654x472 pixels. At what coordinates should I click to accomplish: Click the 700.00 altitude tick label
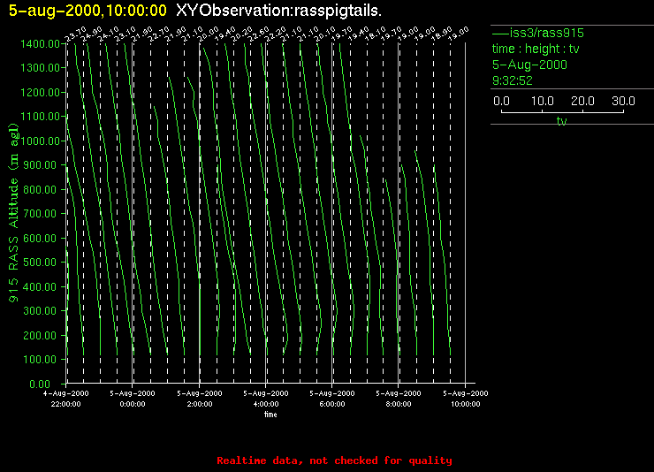point(42,214)
